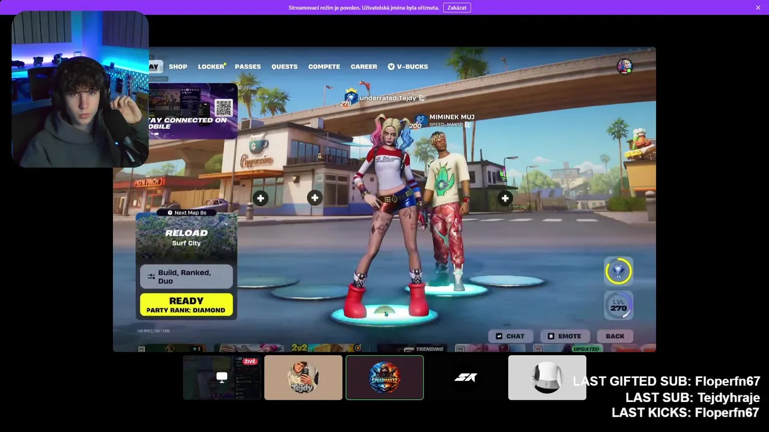Open the LOCKER tab
Viewport: 769px width, 432px height.
click(x=211, y=67)
